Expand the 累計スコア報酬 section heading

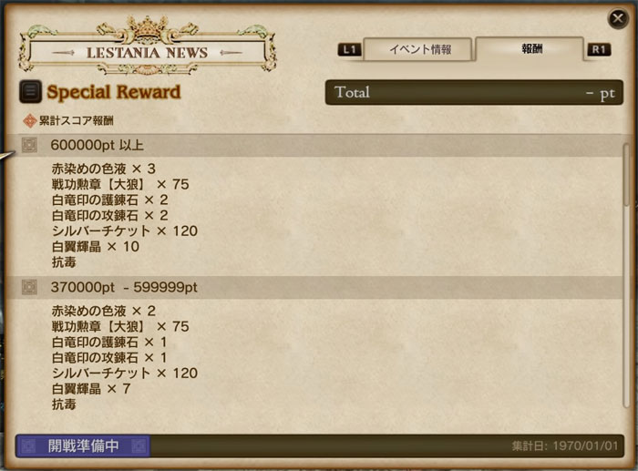coord(76,121)
